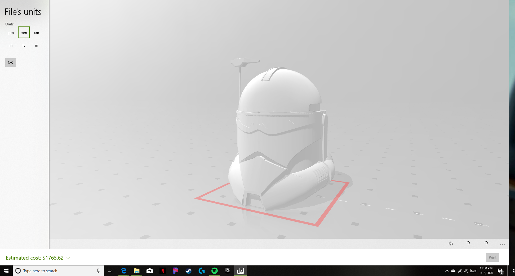Open Microsoft Edge browser

(124, 271)
